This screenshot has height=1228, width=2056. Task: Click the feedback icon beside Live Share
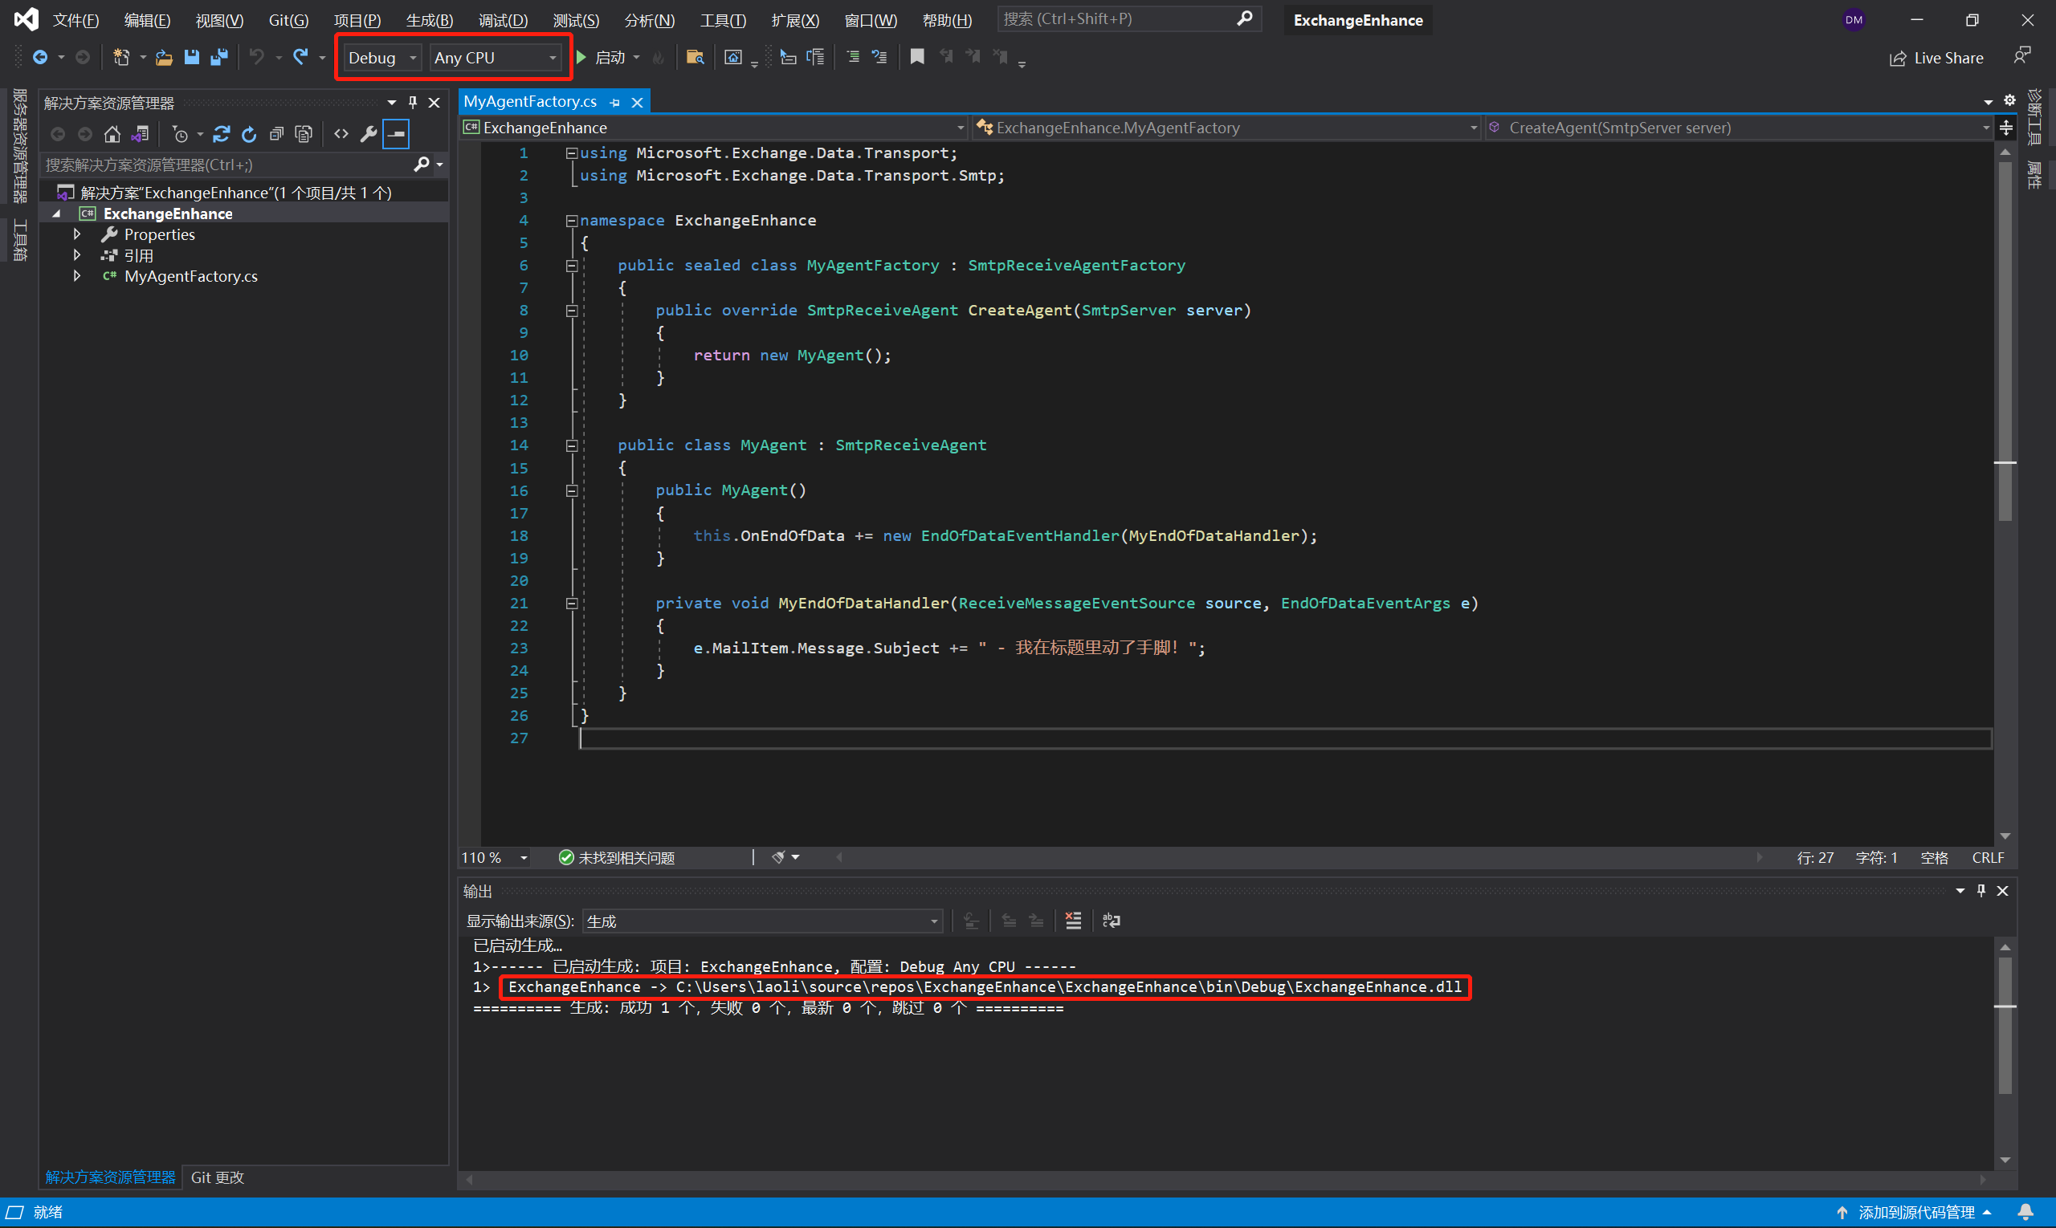tap(2021, 56)
